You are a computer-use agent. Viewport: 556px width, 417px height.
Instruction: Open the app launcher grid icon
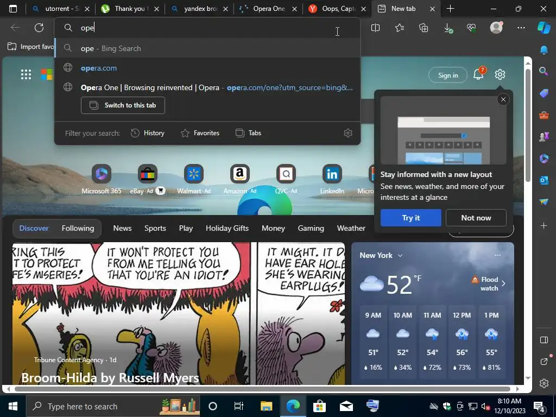tap(26, 74)
